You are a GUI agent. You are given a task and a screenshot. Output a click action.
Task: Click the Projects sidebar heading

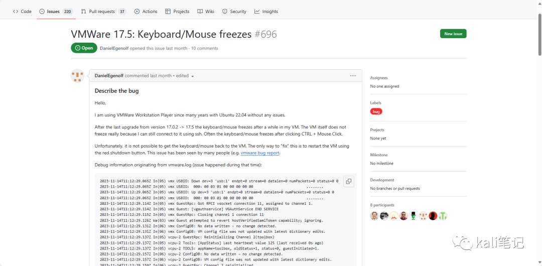(377, 129)
